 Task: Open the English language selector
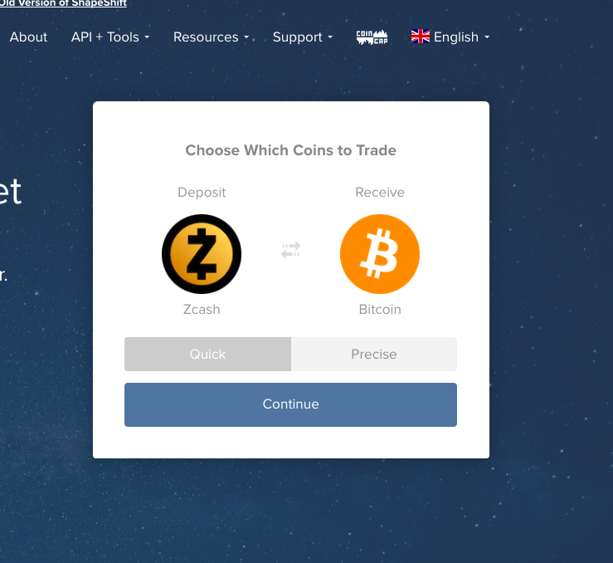pos(450,37)
